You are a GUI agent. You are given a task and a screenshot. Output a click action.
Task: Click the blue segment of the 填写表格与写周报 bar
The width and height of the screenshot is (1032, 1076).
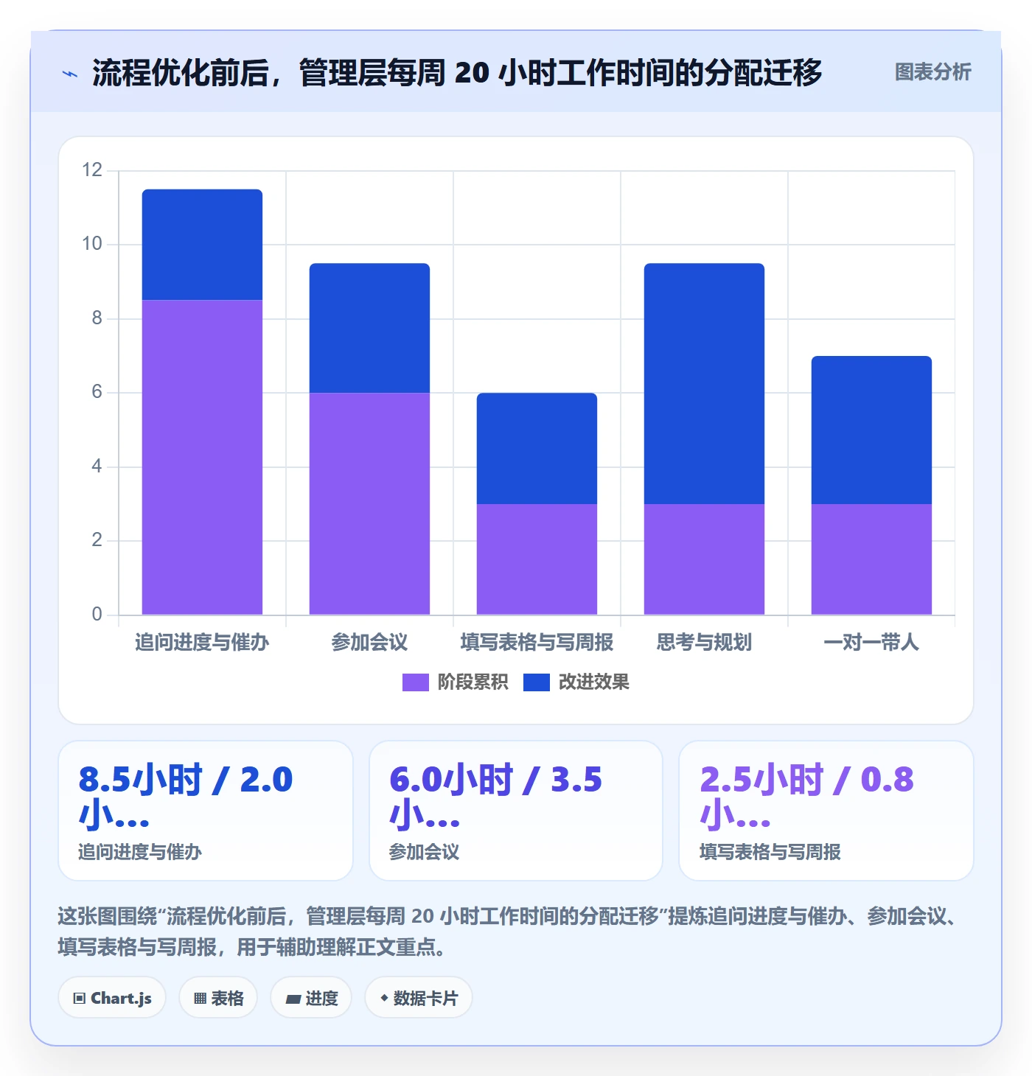(537, 448)
